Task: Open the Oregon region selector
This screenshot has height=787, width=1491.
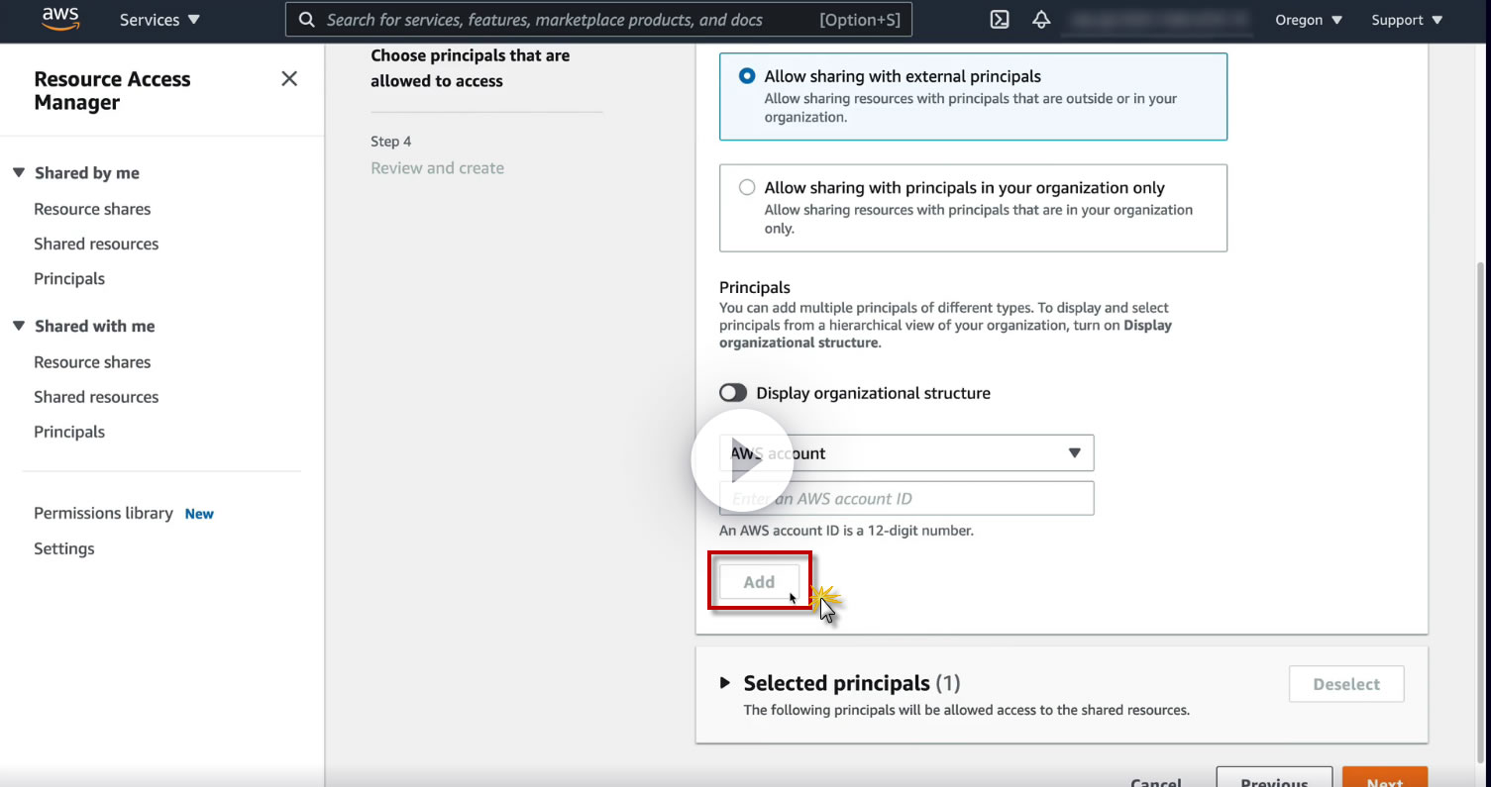Action: point(1308,20)
